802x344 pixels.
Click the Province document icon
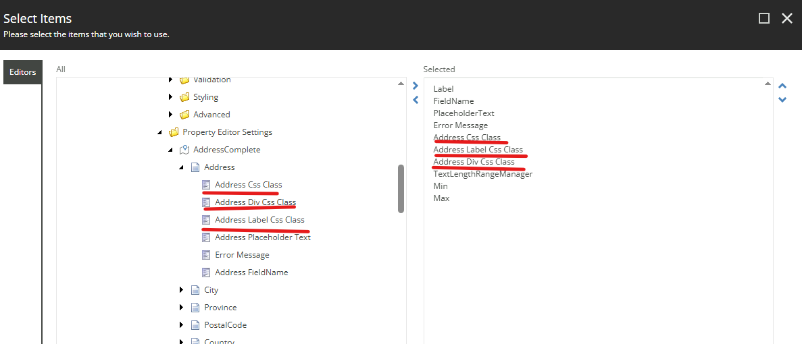pyautogui.click(x=195, y=308)
